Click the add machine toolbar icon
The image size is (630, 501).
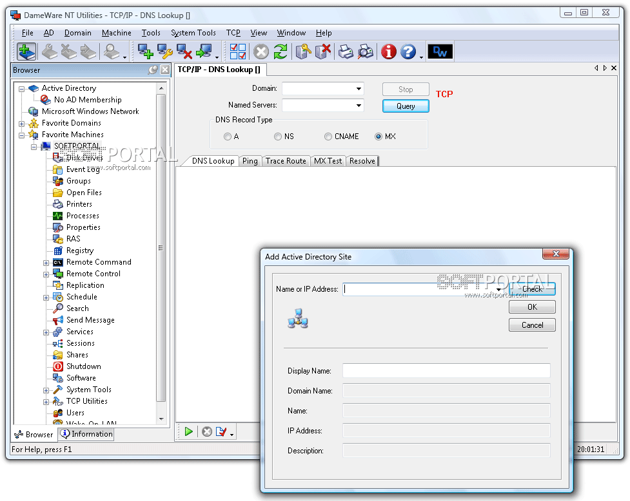(144, 52)
